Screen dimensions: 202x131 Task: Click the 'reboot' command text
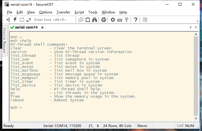click(17, 100)
